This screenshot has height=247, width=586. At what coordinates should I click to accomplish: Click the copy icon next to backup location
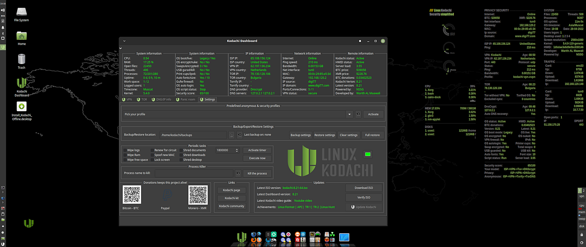(232, 135)
